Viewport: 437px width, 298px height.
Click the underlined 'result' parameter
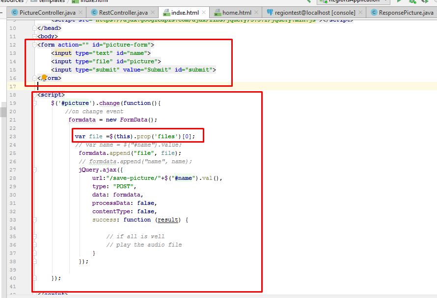(168, 220)
